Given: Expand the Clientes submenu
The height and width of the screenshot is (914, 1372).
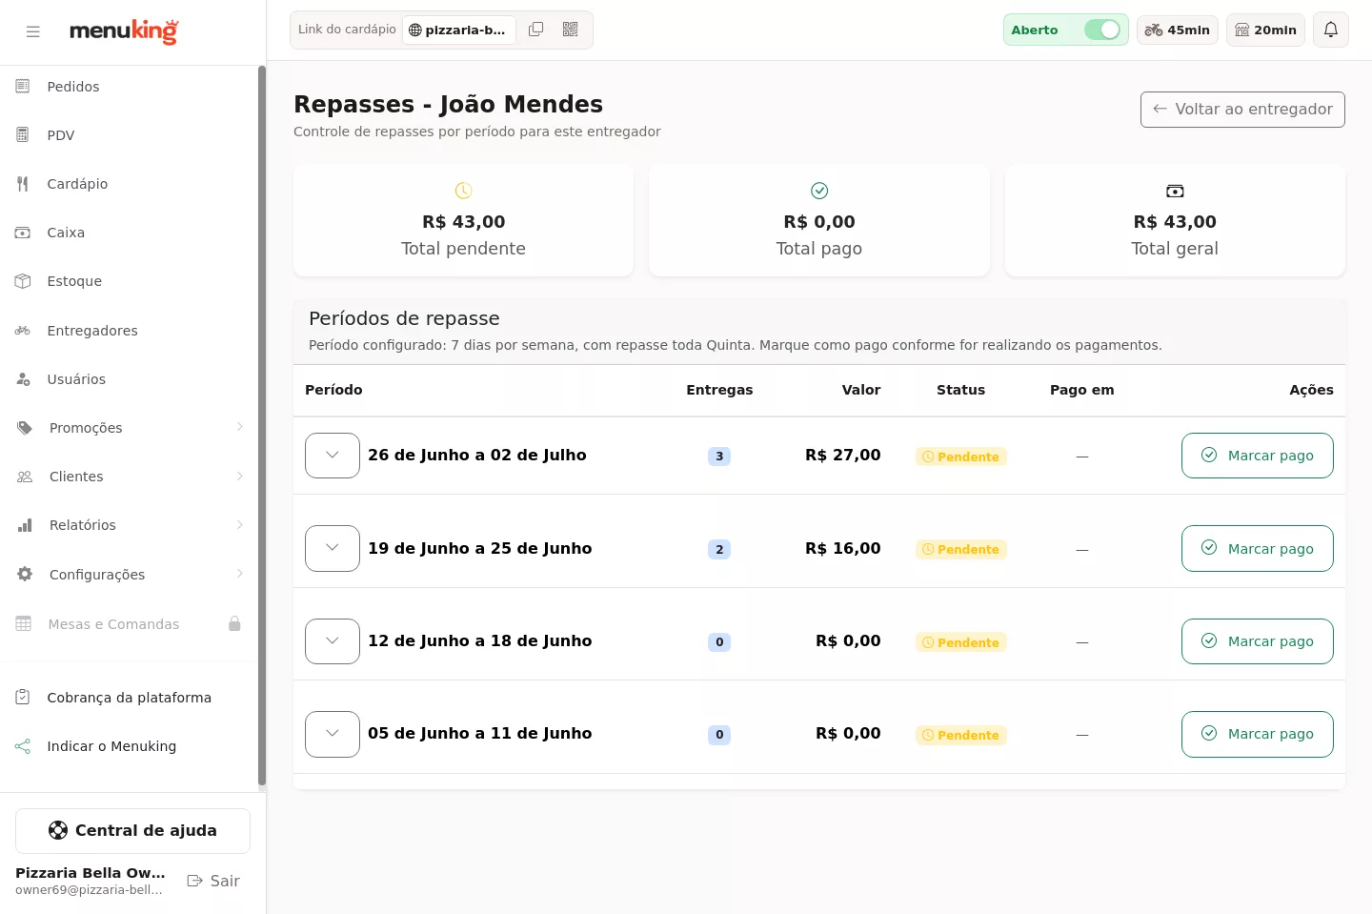Looking at the screenshot, I should 130,477.
